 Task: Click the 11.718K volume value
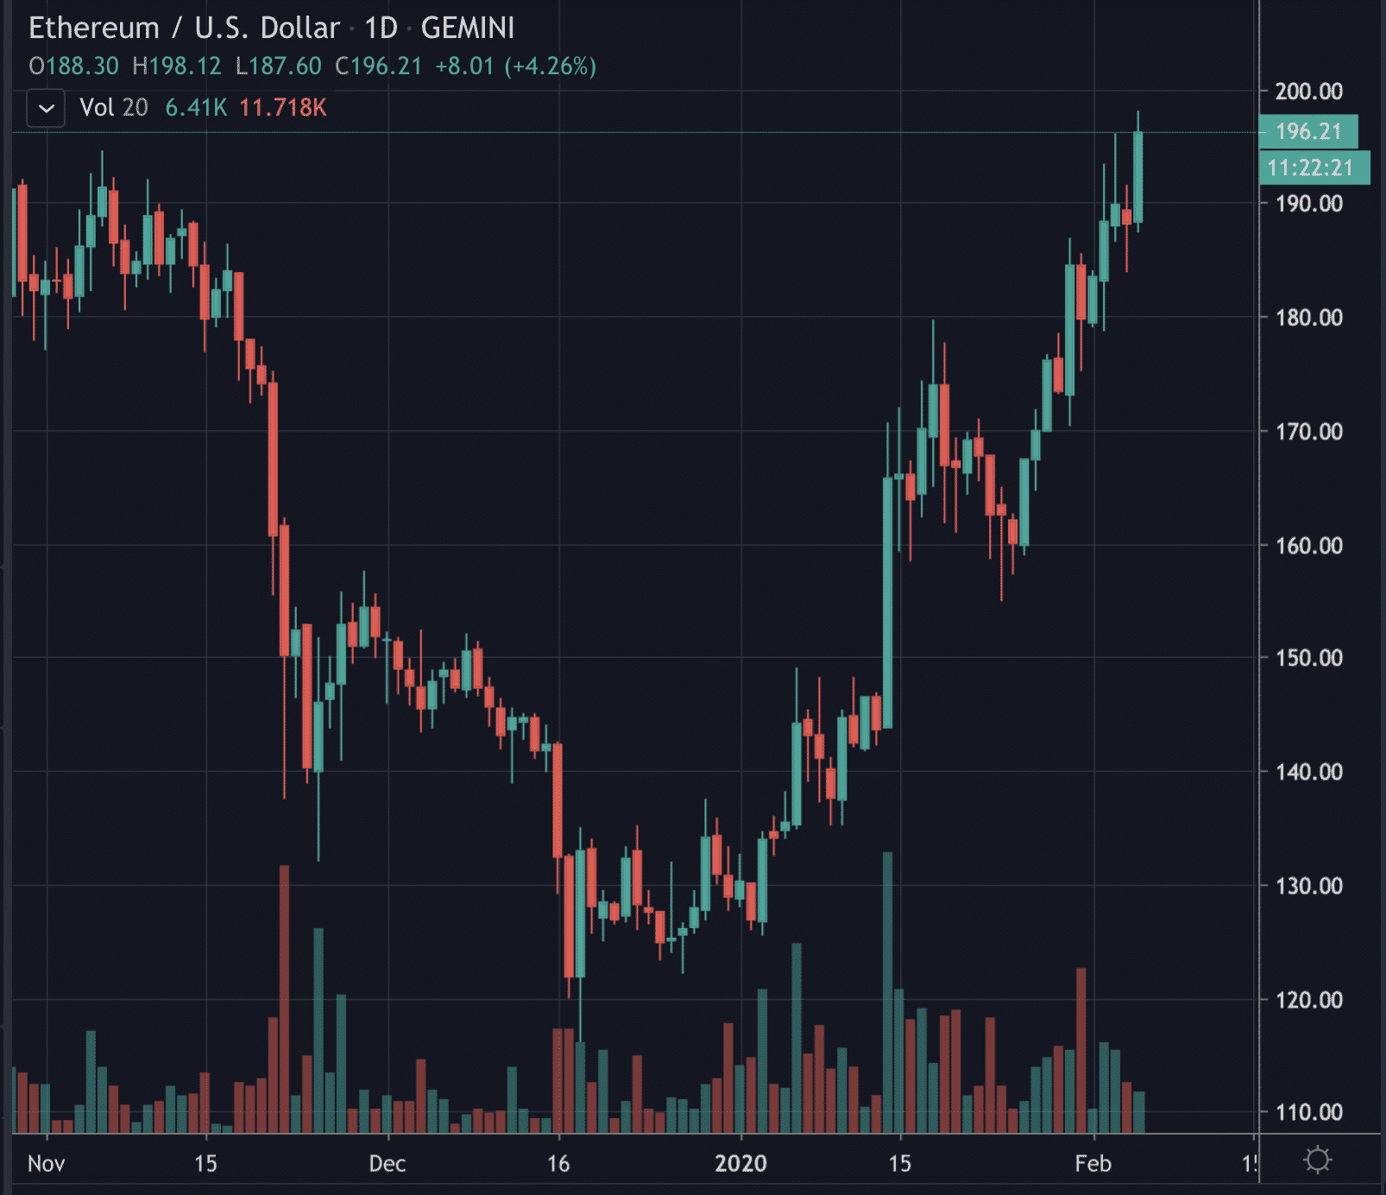point(283,108)
